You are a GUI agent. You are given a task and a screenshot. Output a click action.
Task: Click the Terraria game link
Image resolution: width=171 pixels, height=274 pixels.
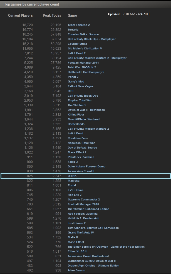(73, 30)
